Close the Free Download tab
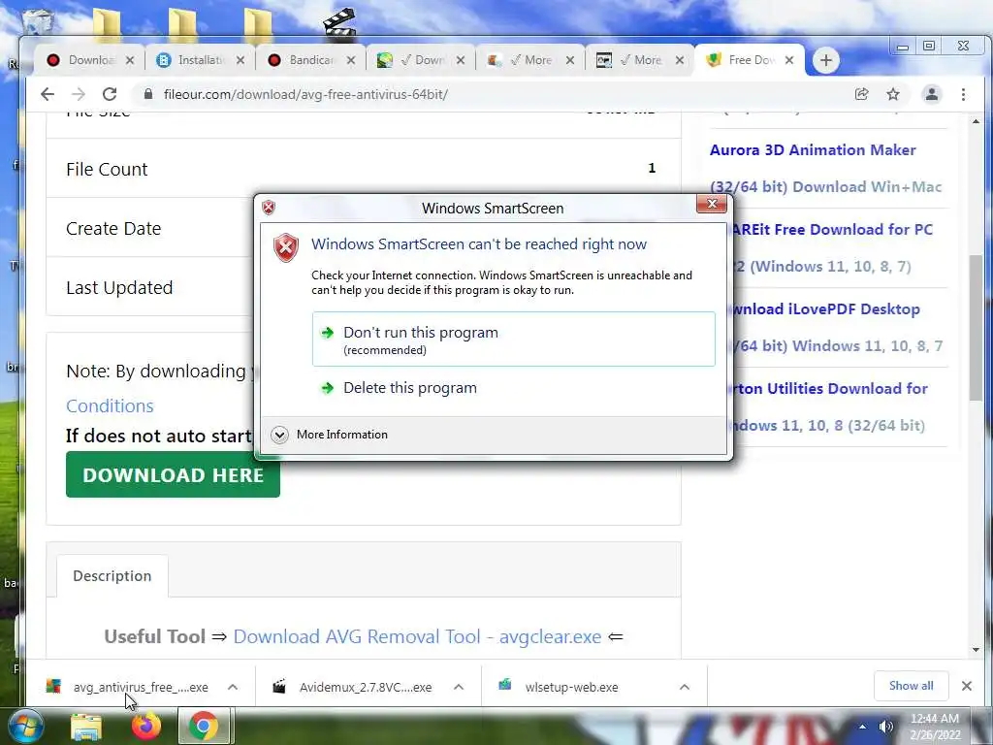This screenshot has height=745, width=993. [789, 60]
